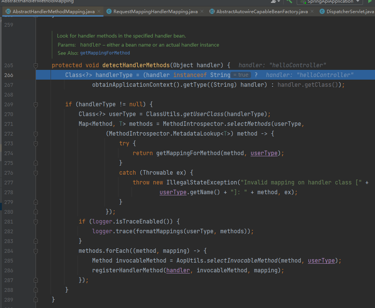Click the getMappingForMethod call on line 274
This screenshot has height=308, width=375.
[188, 153]
